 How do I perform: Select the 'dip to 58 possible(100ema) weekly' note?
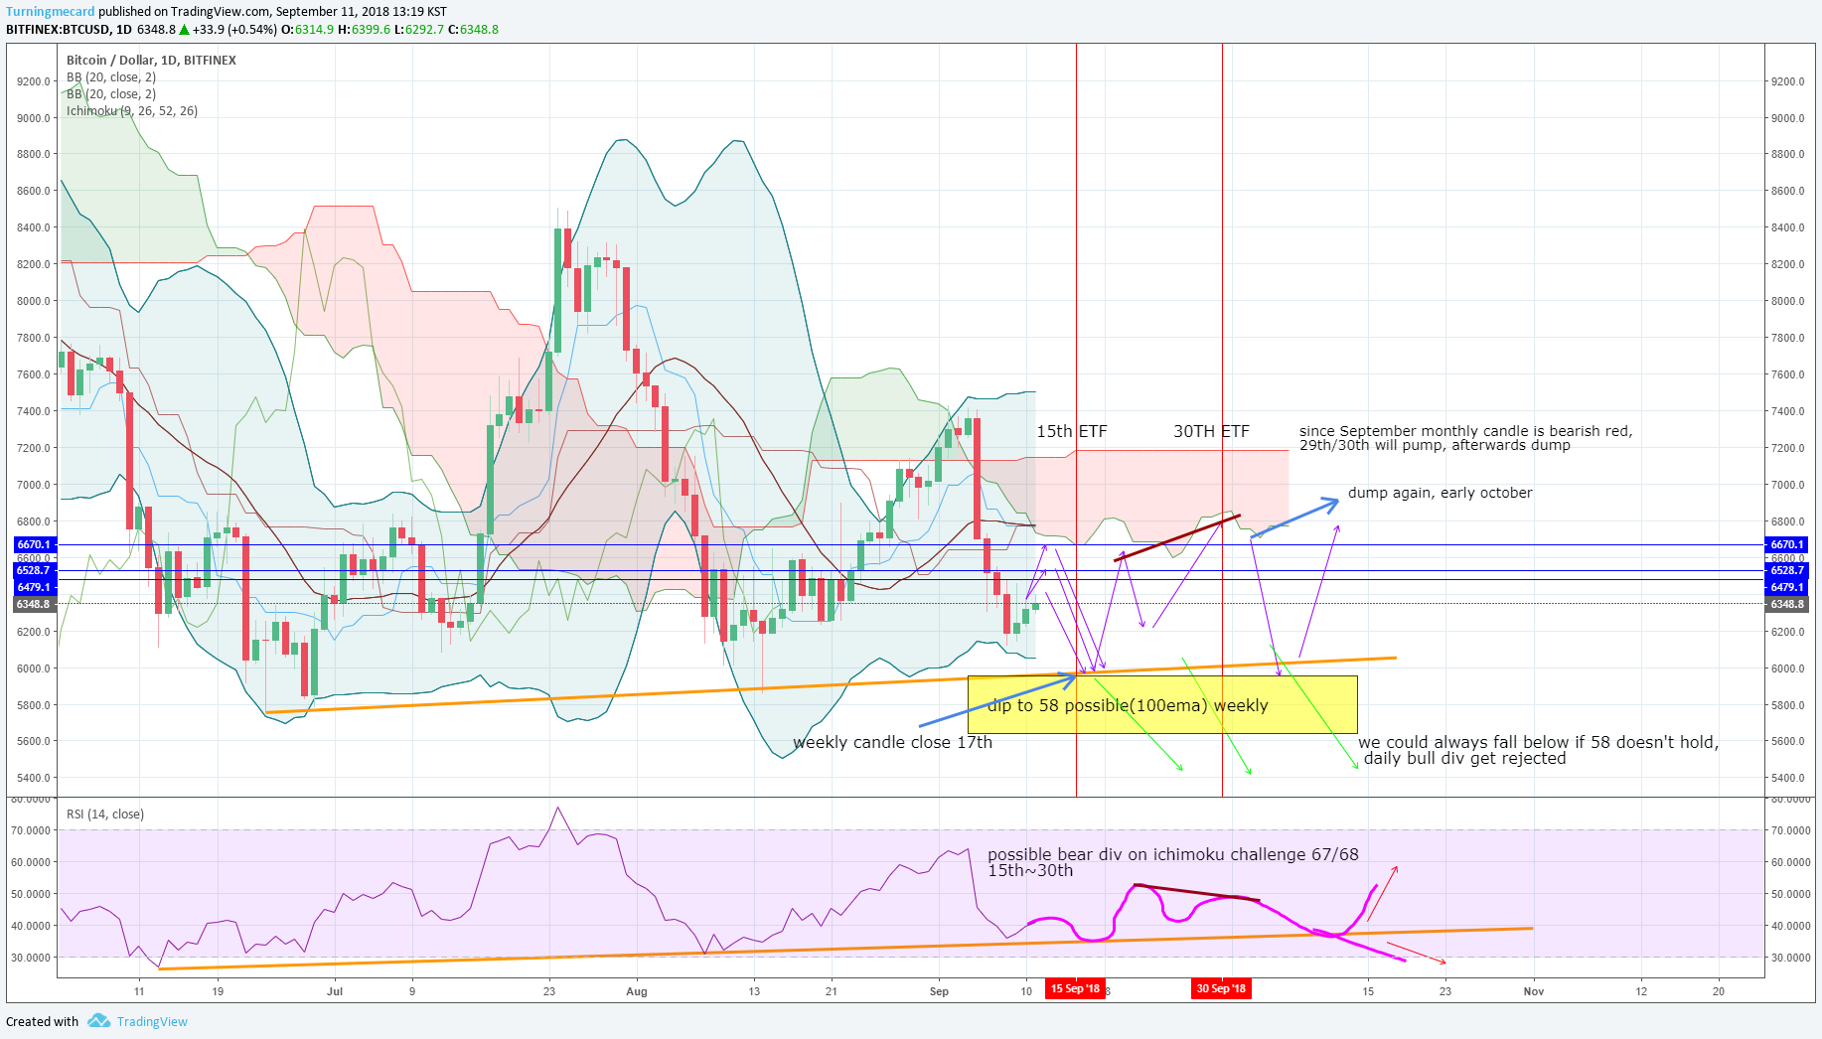pos(1128,706)
